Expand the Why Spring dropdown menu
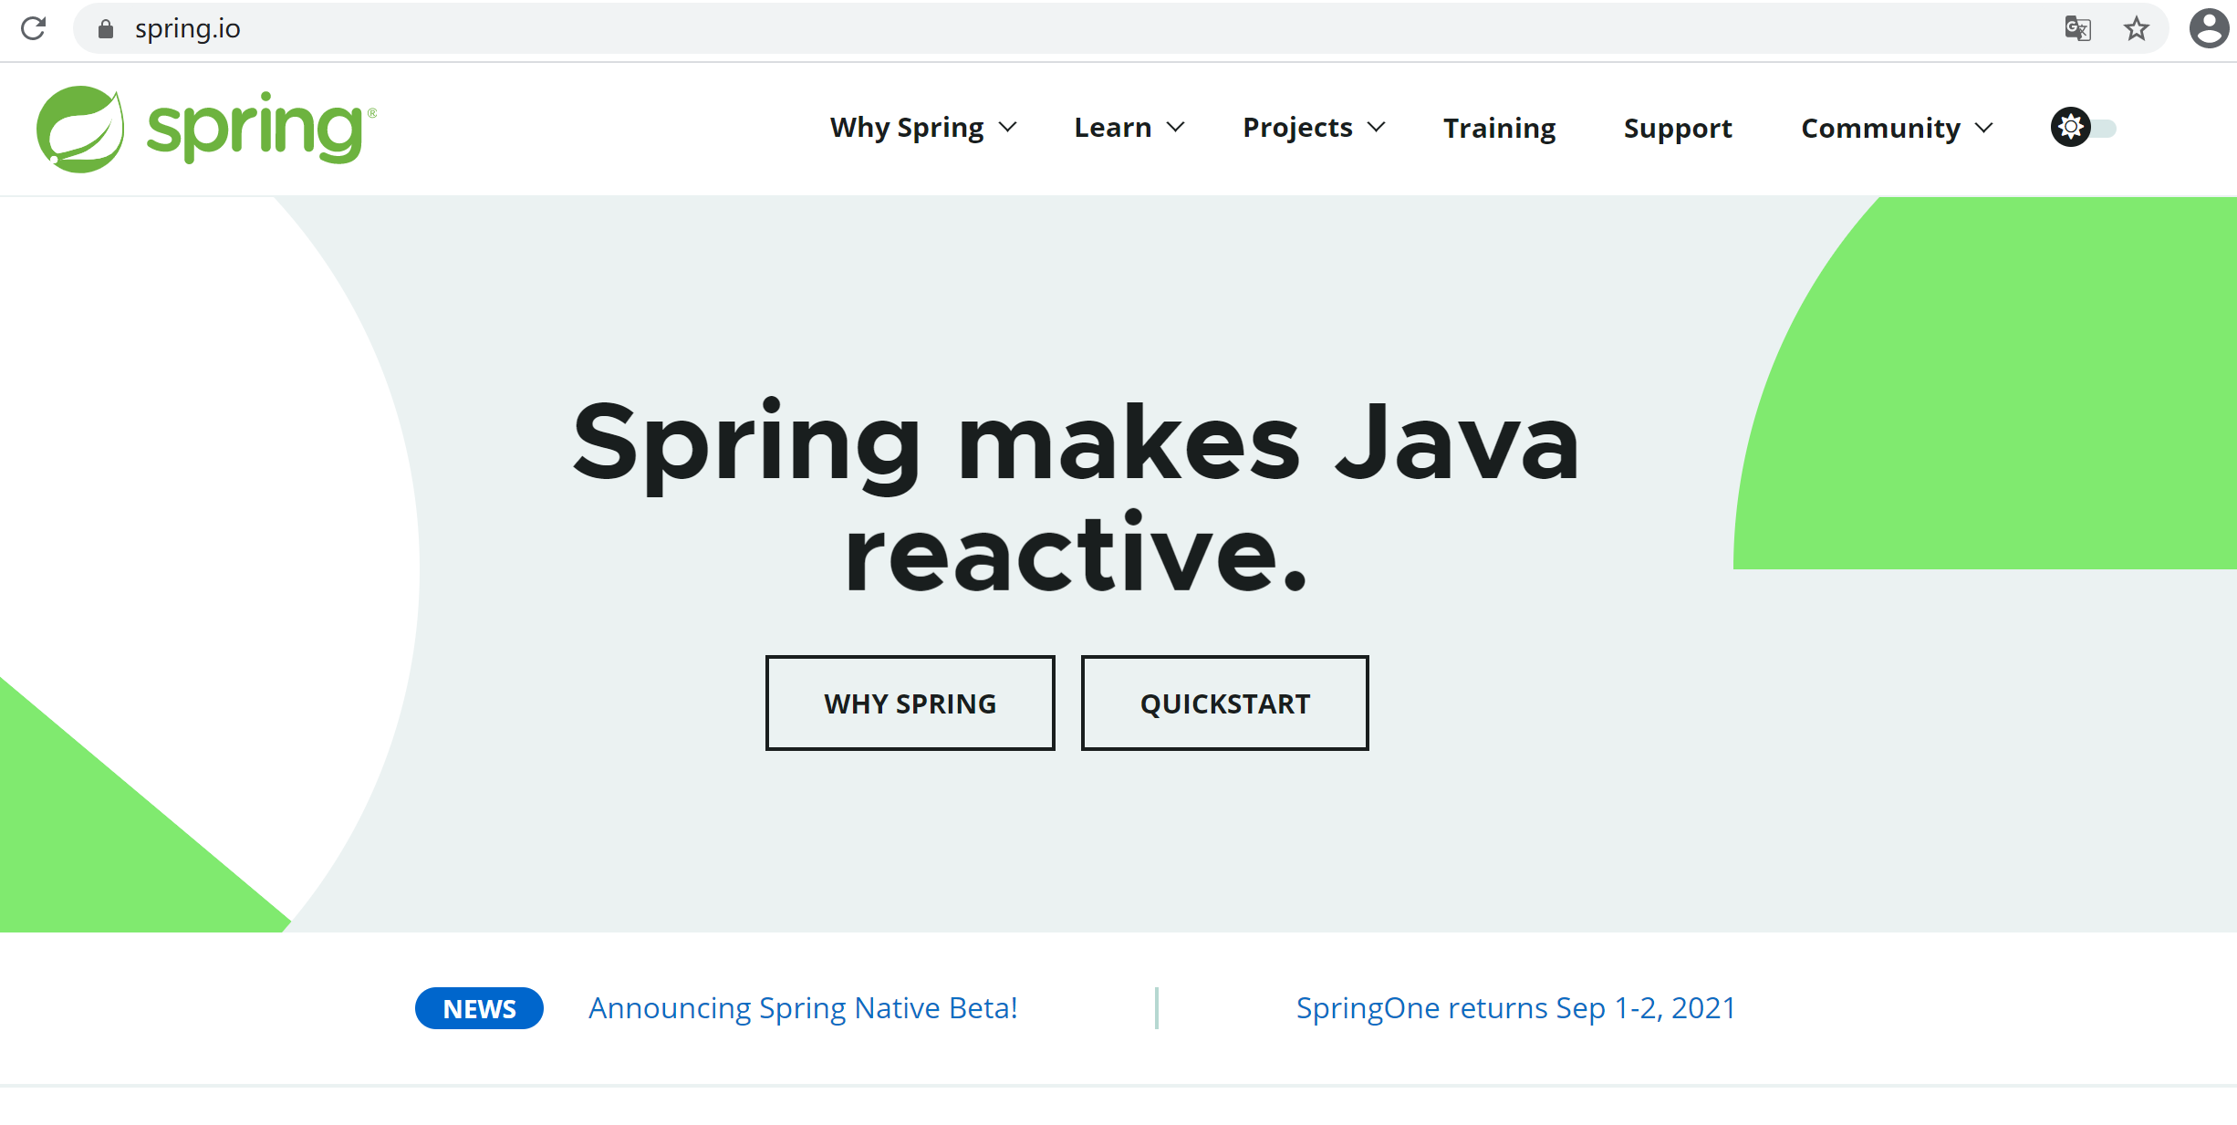This screenshot has height=1125, width=2237. (x=923, y=128)
